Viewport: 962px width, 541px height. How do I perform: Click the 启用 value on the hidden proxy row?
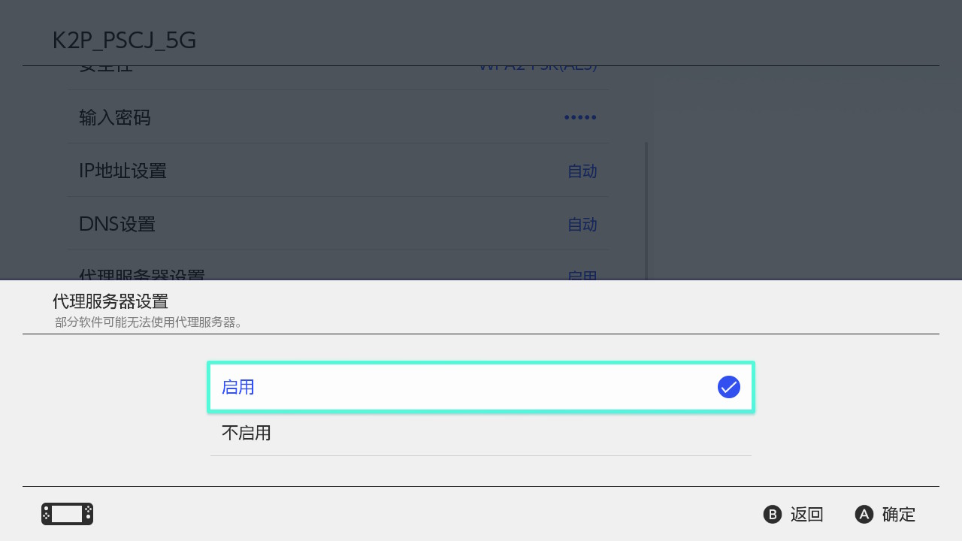coord(582,276)
